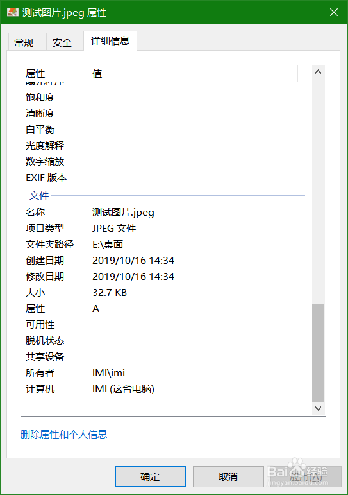Click the 值 column header
Viewport: 348px width, 495px height.
[193, 74]
